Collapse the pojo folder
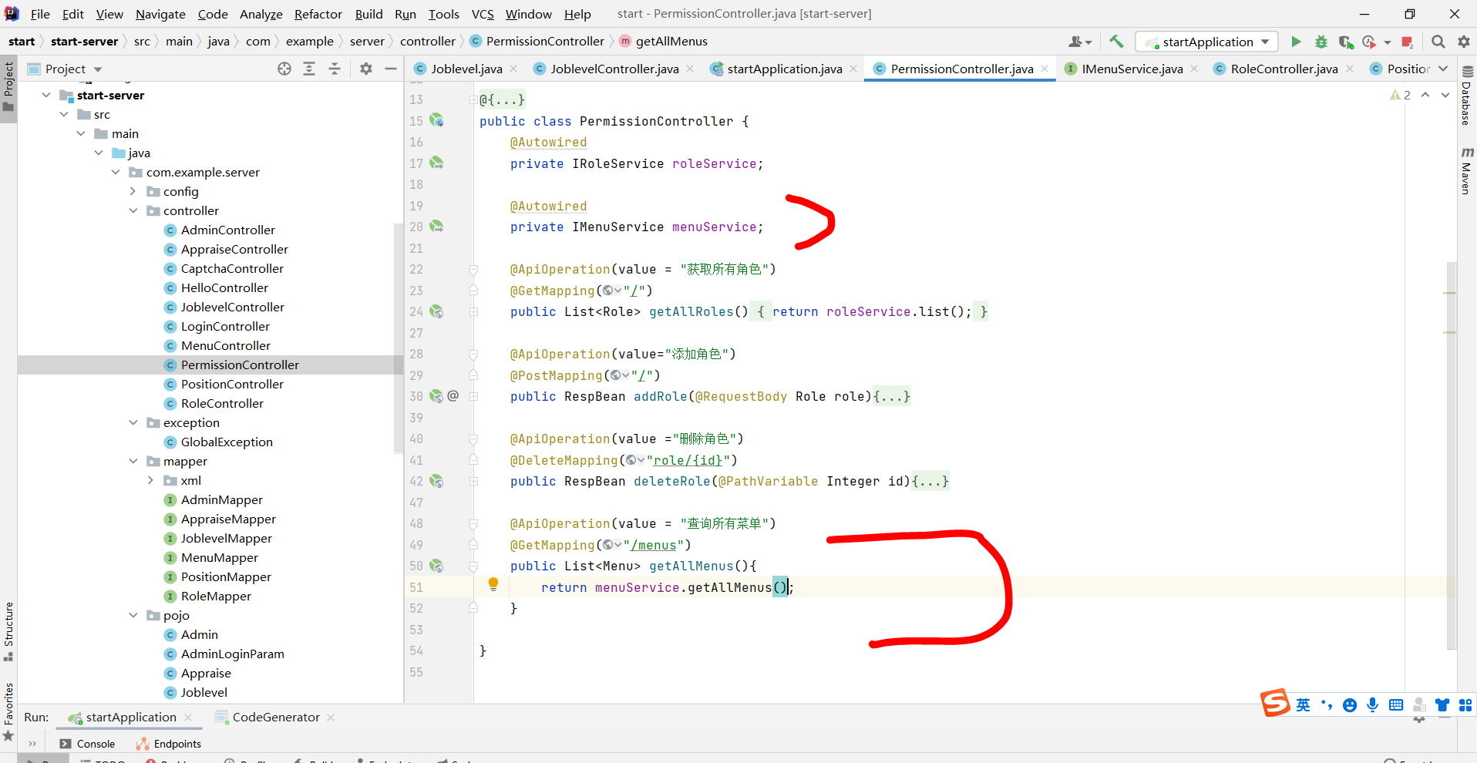 tap(133, 615)
